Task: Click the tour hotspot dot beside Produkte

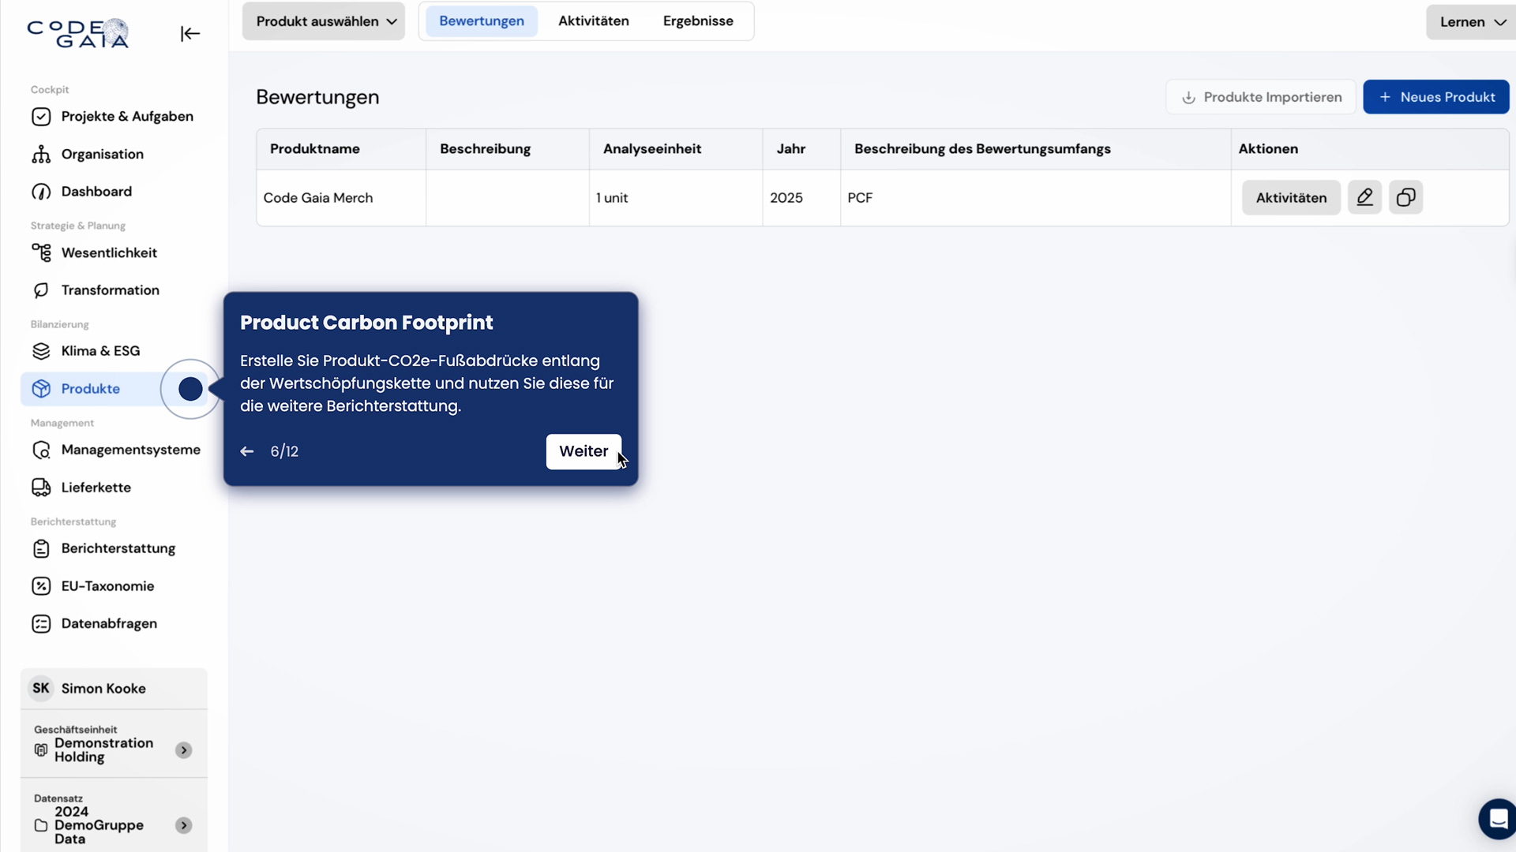Action: 190,389
